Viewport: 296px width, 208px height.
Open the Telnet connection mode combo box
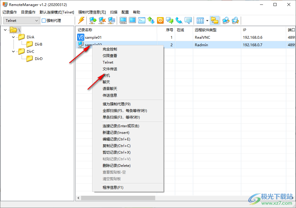[21, 21]
